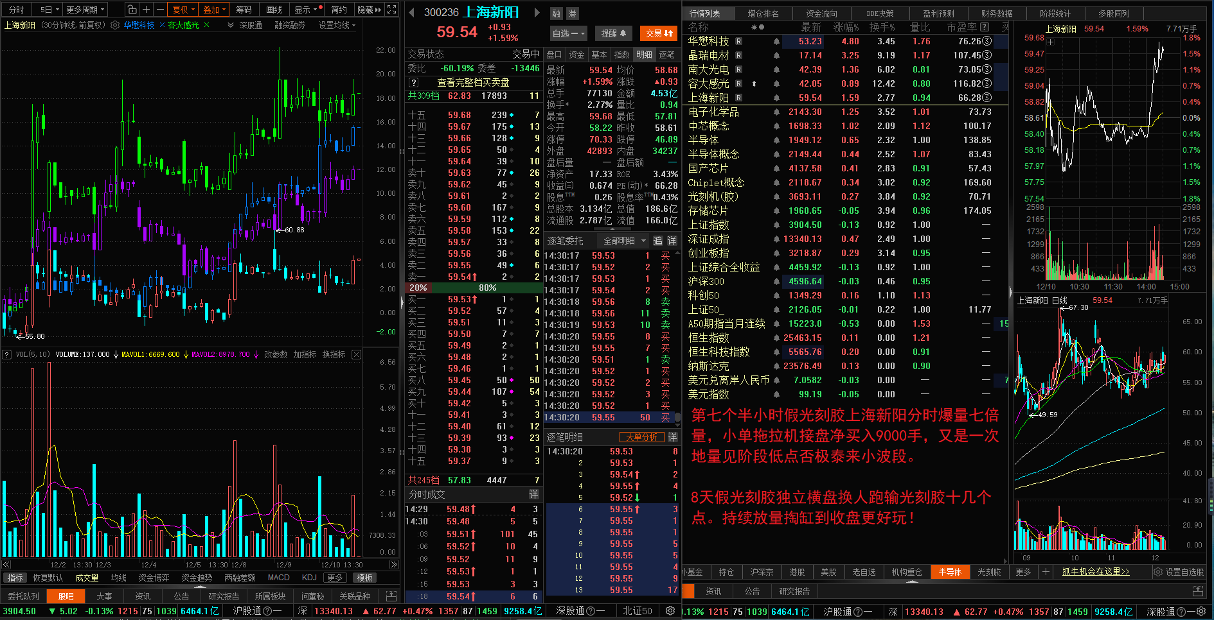Image resolution: width=1214 pixels, height=620 pixels.
Task: Click 设置自选股 button
Action: pyautogui.click(x=1179, y=572)
